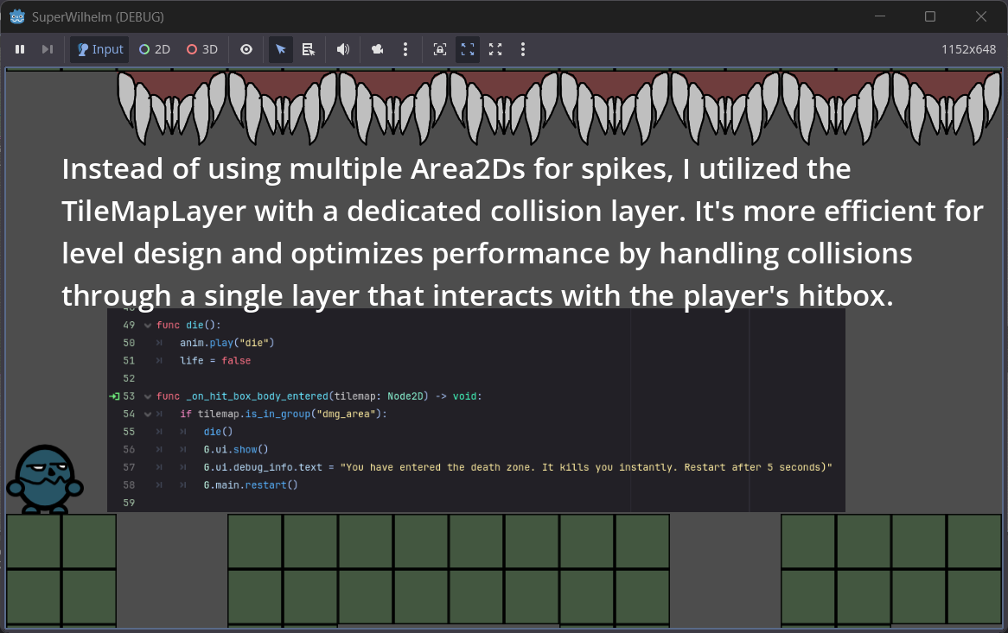Viewport: 1008px width, 633px height.
Task: Click the Wilhelm player character sprite
Action: [x=45, y=480]
